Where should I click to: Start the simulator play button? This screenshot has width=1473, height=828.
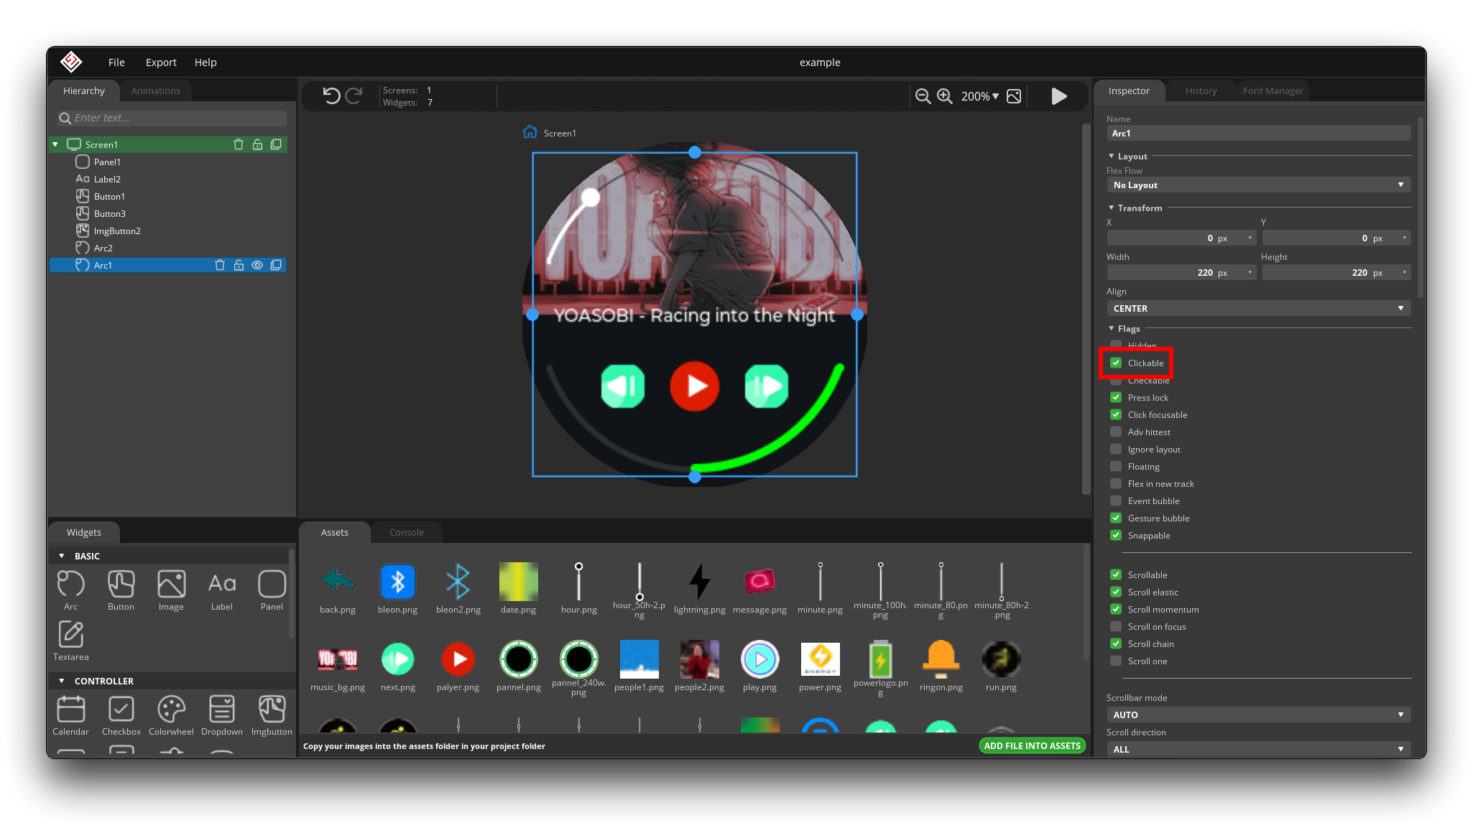pyautogui.click(x=1058, y=96)
